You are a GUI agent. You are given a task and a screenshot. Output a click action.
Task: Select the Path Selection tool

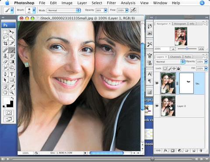(5, 80)
